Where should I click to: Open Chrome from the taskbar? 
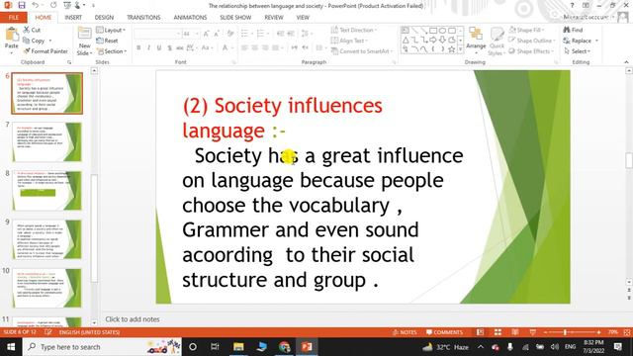click(284, 347)
